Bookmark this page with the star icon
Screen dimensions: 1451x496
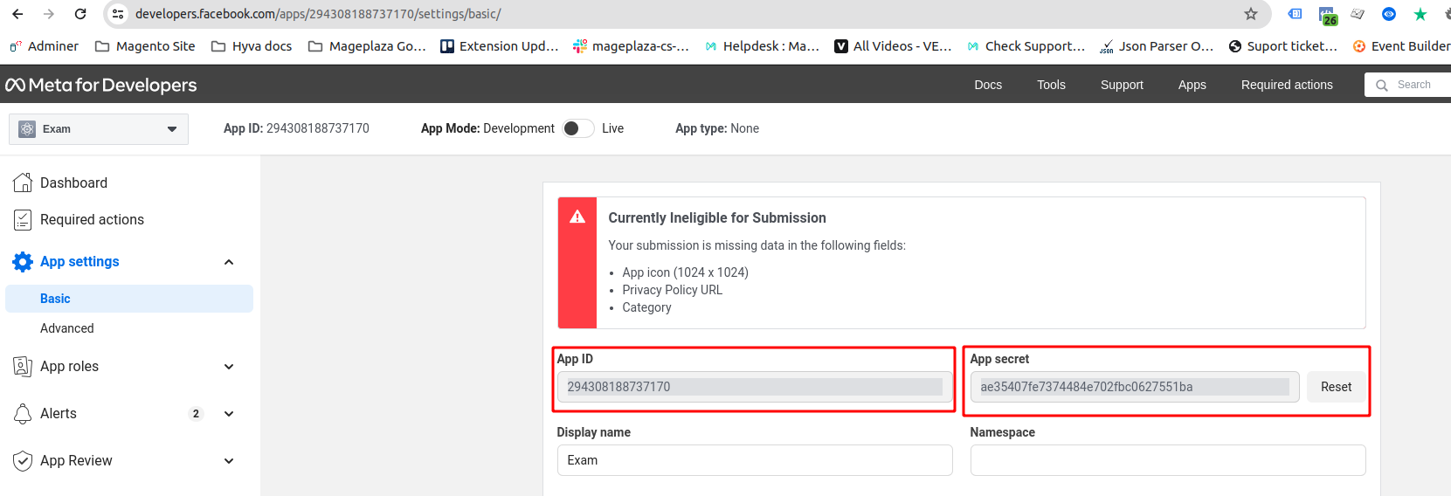(x=1251, y=14)
